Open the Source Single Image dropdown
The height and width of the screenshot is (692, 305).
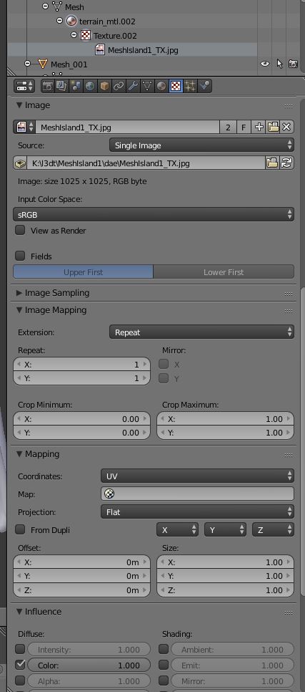click(x=201, y=145)
